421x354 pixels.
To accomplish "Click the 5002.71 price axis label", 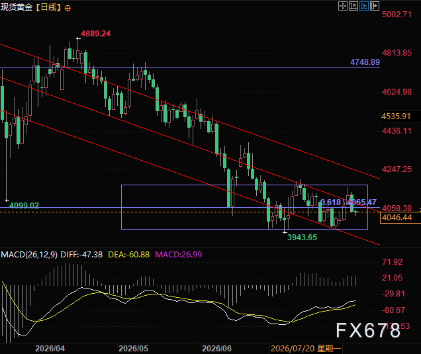I will pos(397,14).
